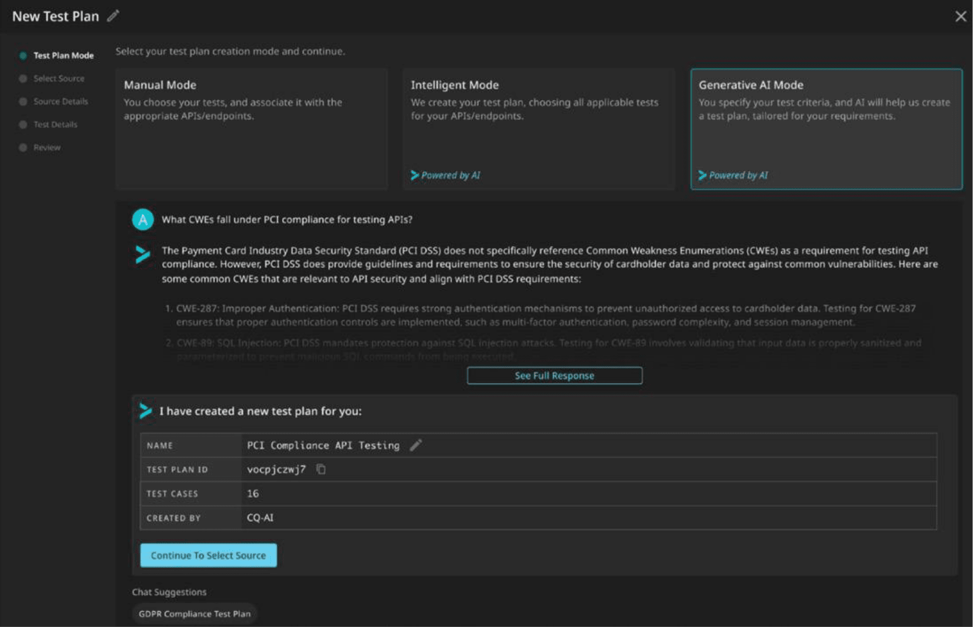This screenshot has height=627, width=973.
Task: Select Intelligent Mode card
Action: click(538, 129)
